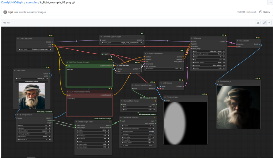Open scheduler selector in KSampler
Image resolution: width=273 pixels, height=158 pixels.
click(209, 65)
